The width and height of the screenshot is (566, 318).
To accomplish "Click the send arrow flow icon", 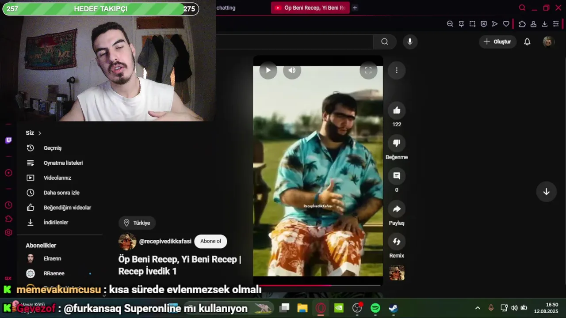I will (495, 24).
